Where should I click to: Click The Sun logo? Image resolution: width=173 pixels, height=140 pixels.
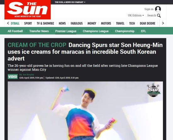27,10
